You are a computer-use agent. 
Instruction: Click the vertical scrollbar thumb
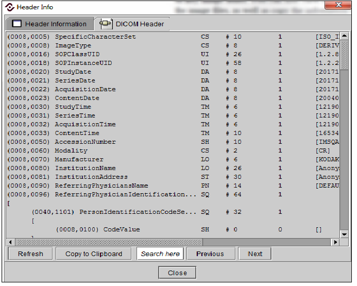[x=344, y=55]
